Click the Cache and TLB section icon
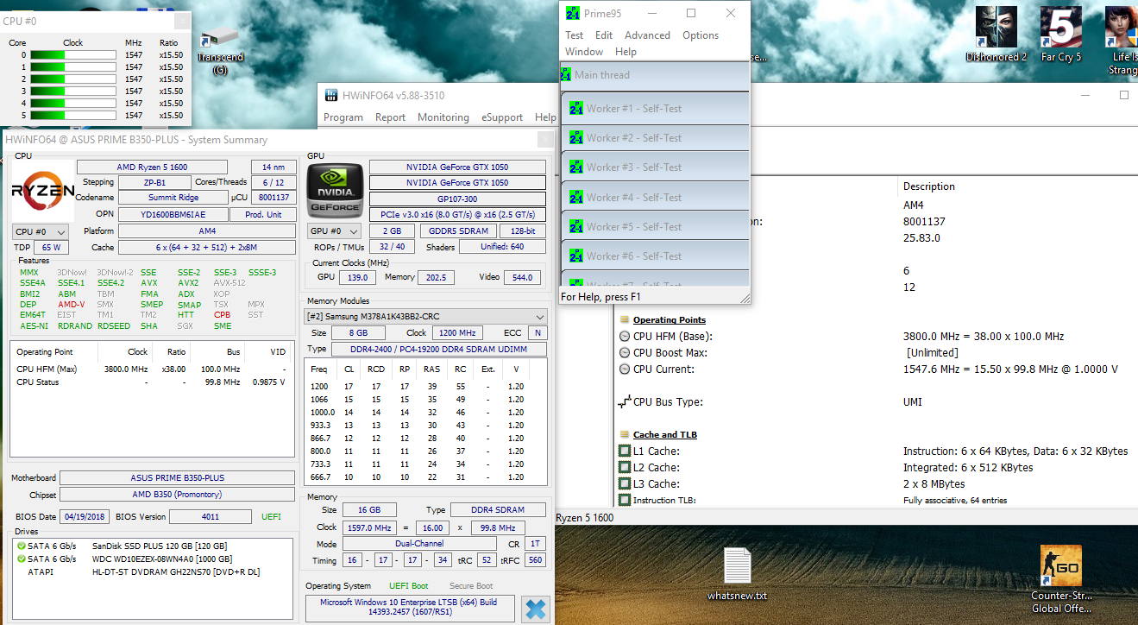The height and width of the screenshot is (625, 1138). click(625, 435)
